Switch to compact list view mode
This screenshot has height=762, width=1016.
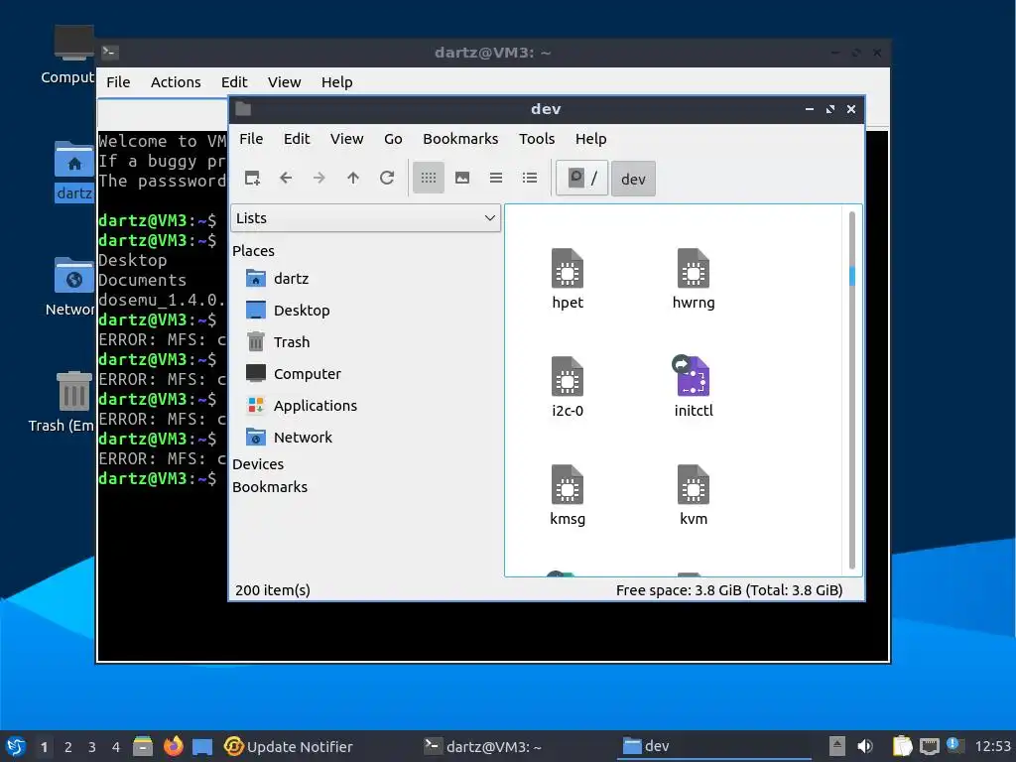click(496, 178)
